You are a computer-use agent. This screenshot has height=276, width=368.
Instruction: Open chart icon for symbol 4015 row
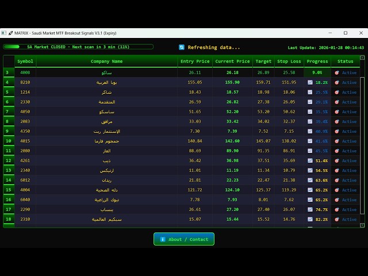[310, 141]
